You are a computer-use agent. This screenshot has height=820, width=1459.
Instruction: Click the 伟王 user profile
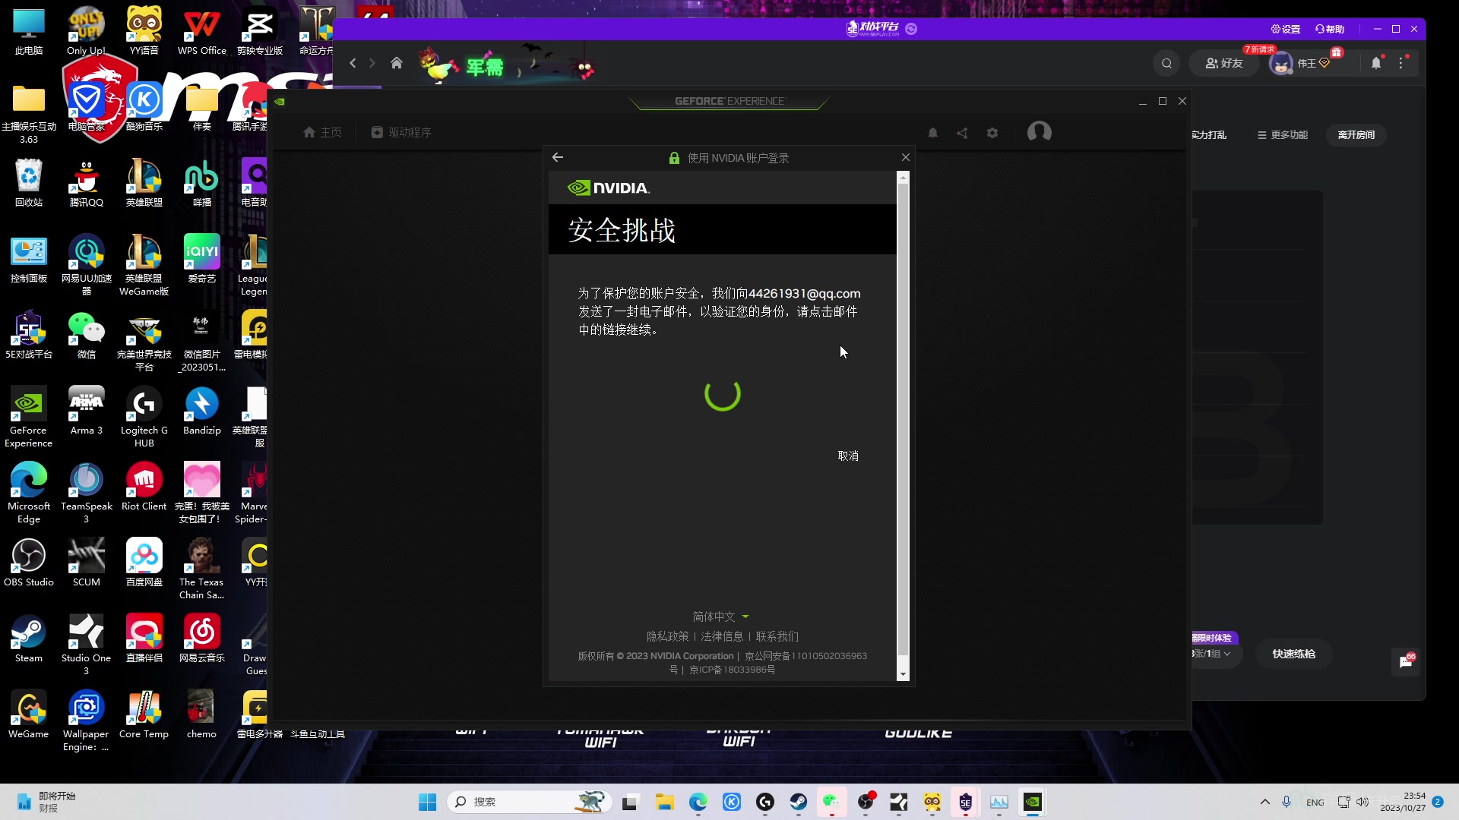click(x=1299, y=64)
